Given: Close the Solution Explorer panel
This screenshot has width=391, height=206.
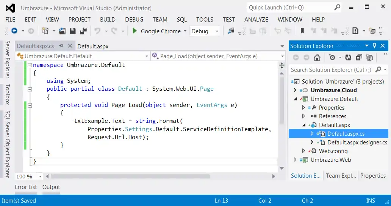Looking at the screenshot, I should [383, 46].
